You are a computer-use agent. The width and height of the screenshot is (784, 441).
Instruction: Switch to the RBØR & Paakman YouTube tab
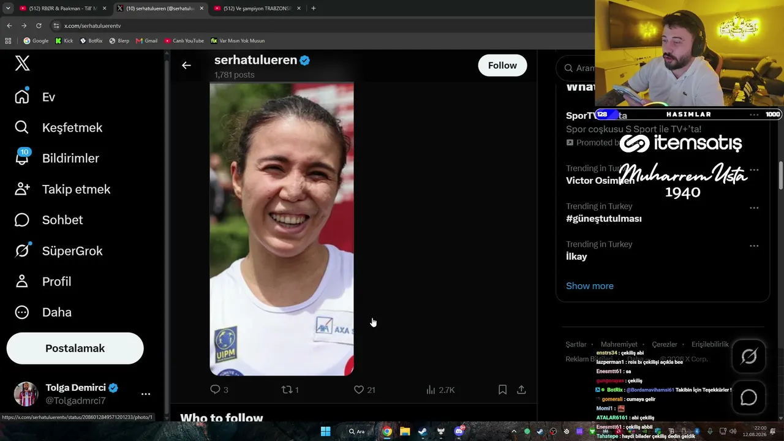63,9
